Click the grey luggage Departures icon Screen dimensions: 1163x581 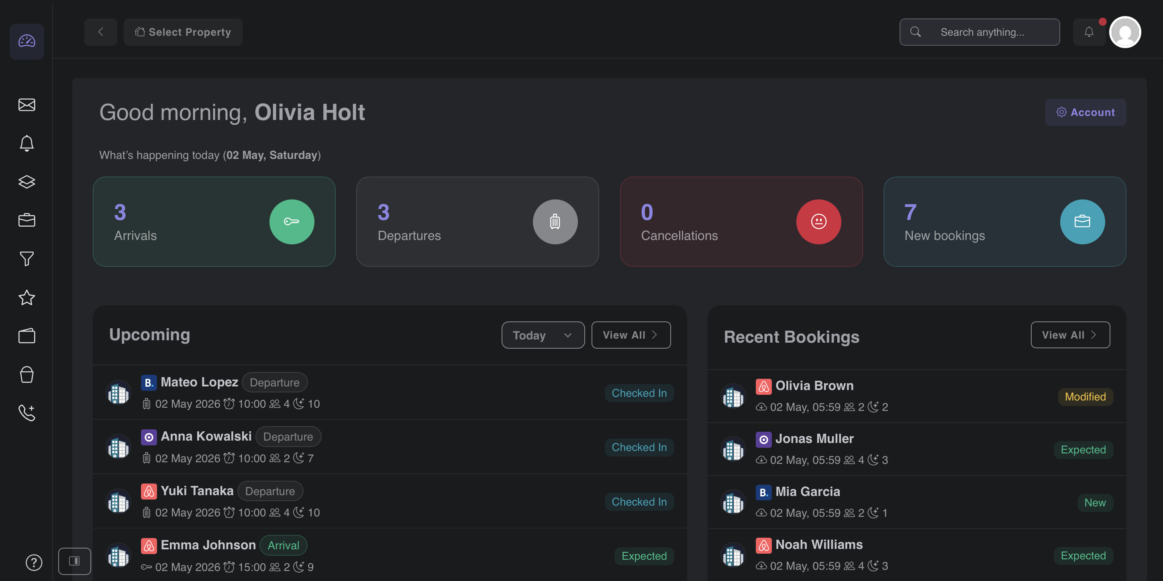pyautogui.click(x=555, y=221)
